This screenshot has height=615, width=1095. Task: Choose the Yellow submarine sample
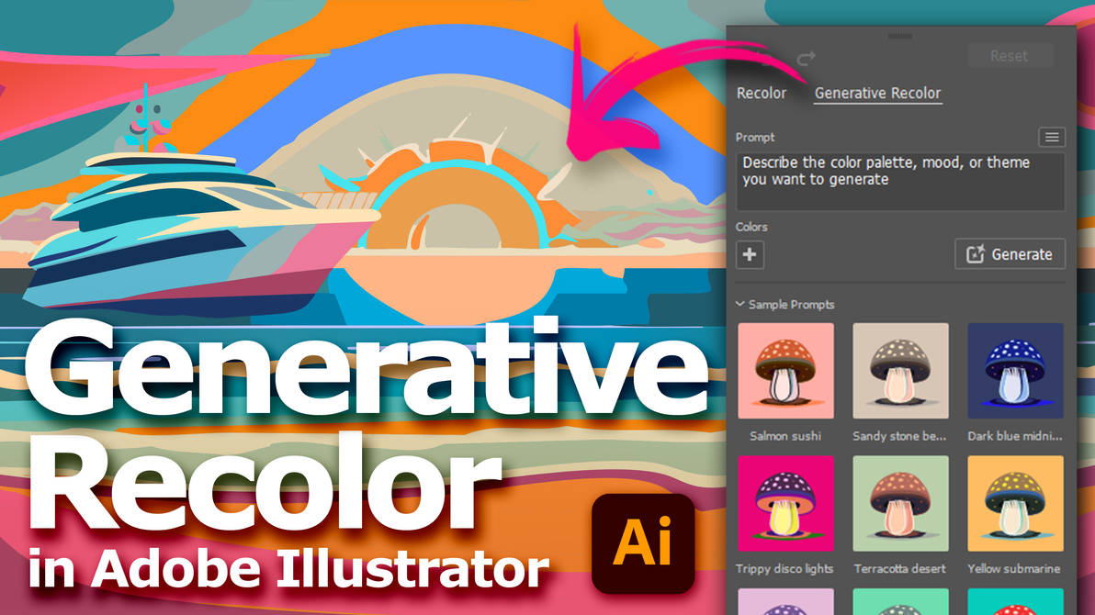(1015, 503)
